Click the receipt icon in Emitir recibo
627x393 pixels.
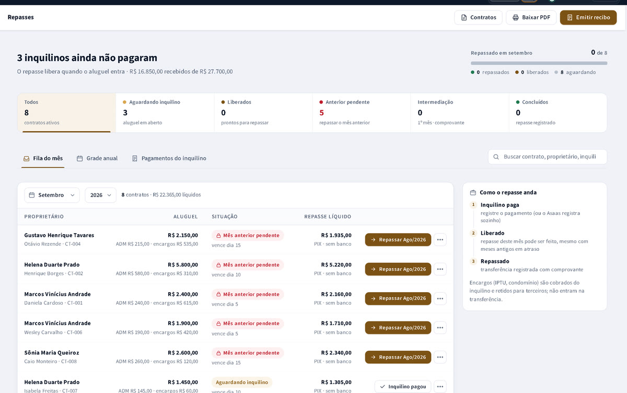570,17
